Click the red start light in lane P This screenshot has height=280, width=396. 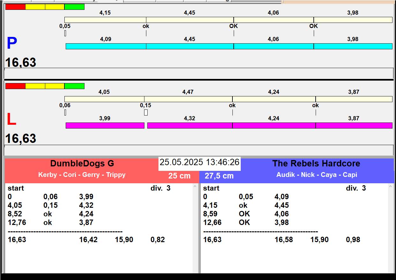(x=15, y=7)
